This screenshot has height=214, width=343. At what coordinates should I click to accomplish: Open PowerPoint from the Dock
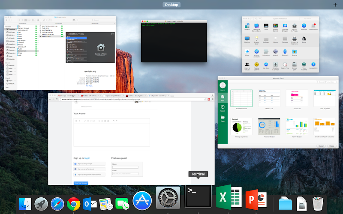[x=256, y=200]
